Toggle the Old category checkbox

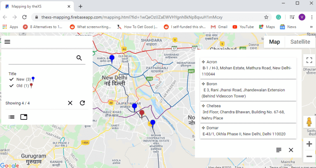coord(11,86)
